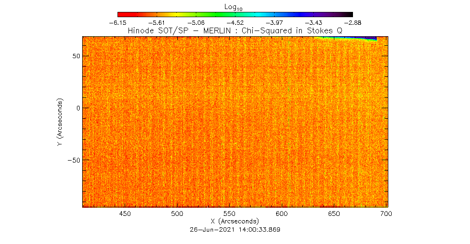This screenshot has width=470, height=244.
Task: Click the 700 tick label on the X axis
Action: (x=386, y=214)
